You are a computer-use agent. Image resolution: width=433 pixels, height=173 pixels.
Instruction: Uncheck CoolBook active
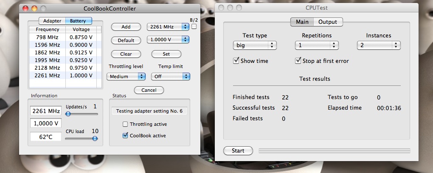(x=125, y=136)
